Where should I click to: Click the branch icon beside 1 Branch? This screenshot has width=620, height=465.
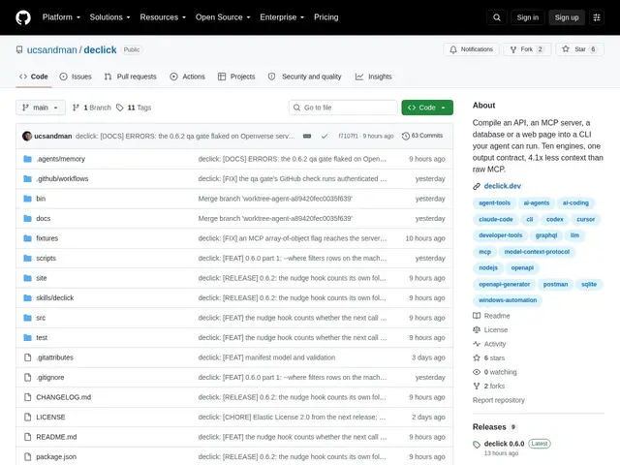coord(76,108)
